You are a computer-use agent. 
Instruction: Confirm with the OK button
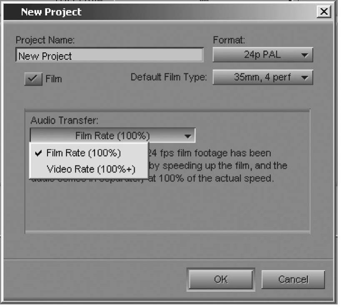(x=221, y=280)
